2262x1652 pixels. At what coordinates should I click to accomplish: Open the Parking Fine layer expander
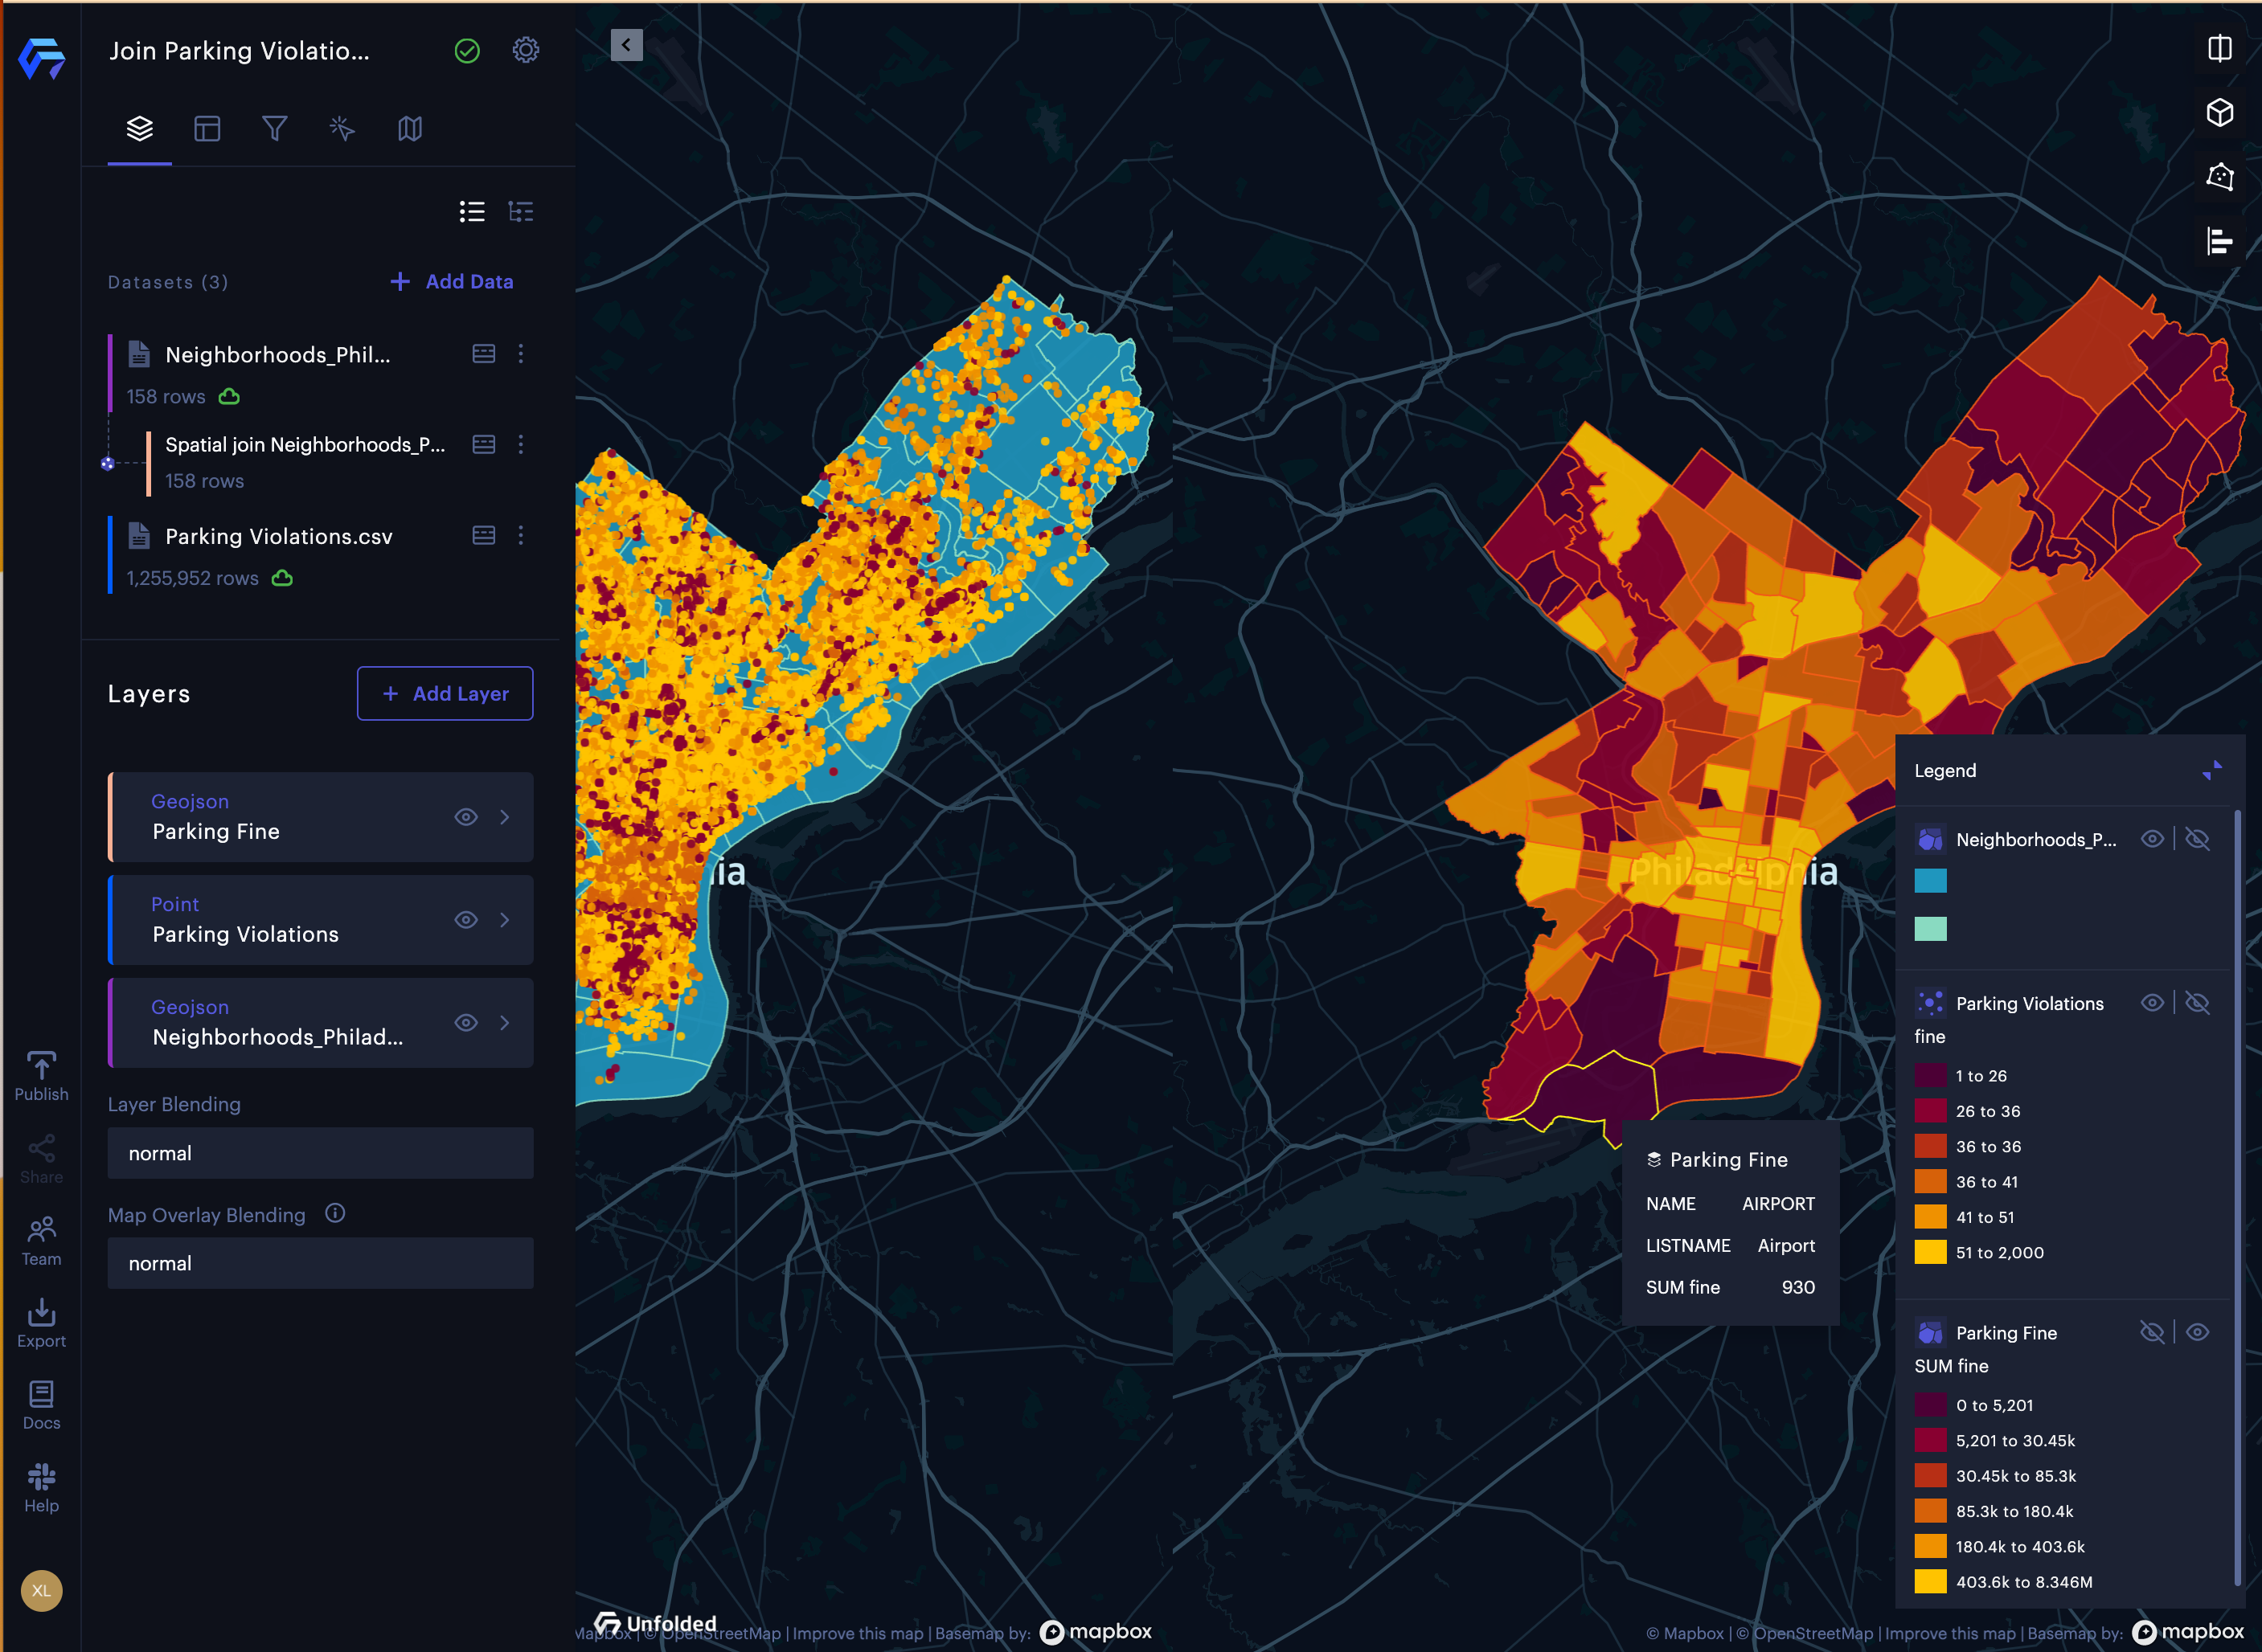(x=507, y=816)
